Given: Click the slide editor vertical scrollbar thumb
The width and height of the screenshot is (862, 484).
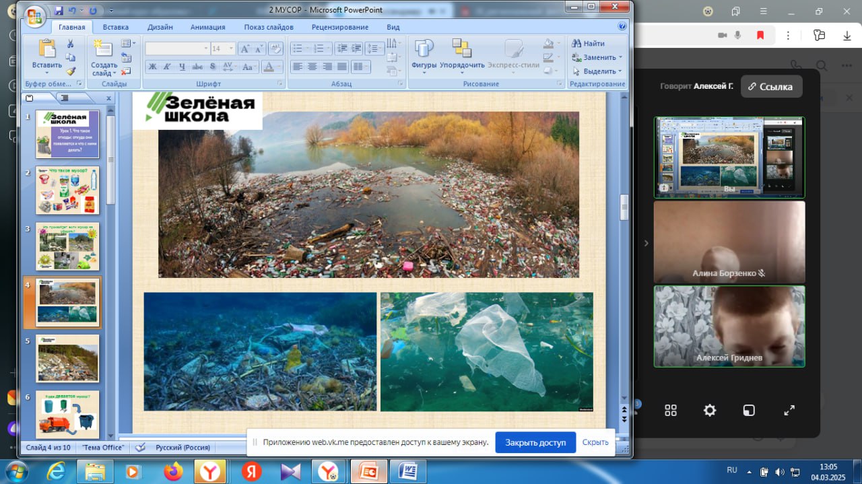Looking at the screenshot, I should (x=624, y=207).
